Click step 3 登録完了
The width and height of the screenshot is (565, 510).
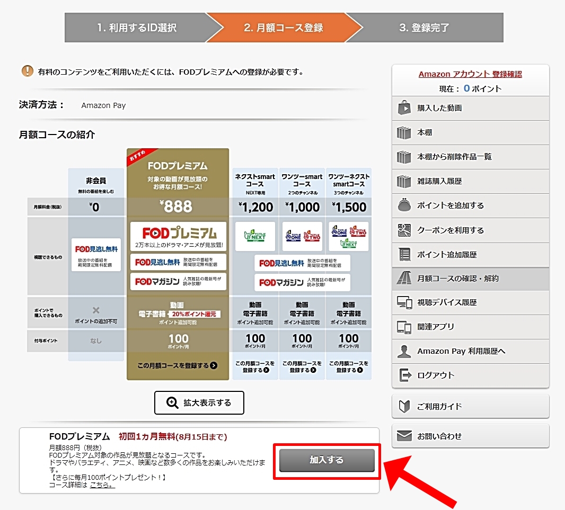point(425,28)
